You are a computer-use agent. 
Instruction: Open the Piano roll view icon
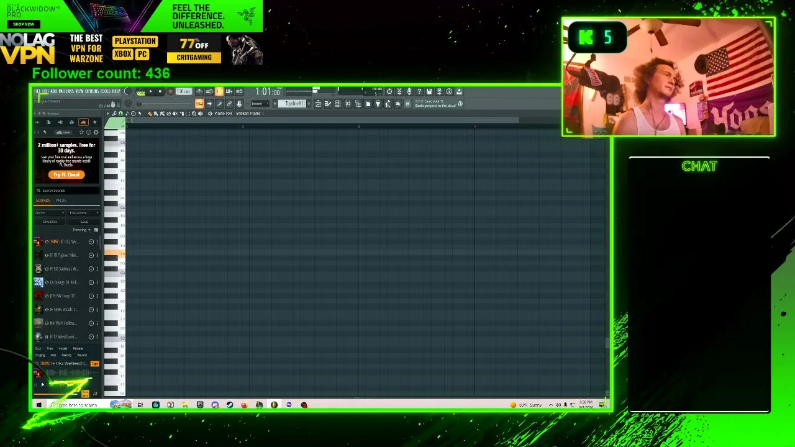[328, 104]
